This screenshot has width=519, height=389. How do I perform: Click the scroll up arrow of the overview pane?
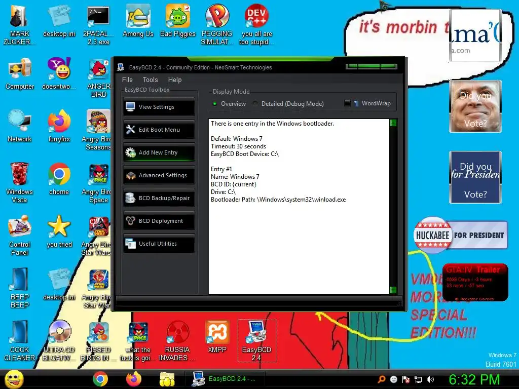[393, 123]
